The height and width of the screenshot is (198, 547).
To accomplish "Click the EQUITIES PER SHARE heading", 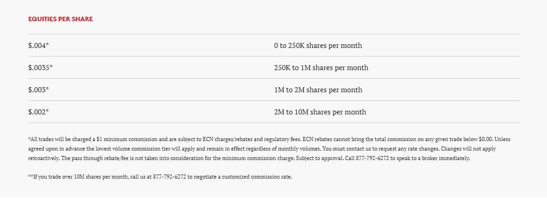I will (60, 19).
